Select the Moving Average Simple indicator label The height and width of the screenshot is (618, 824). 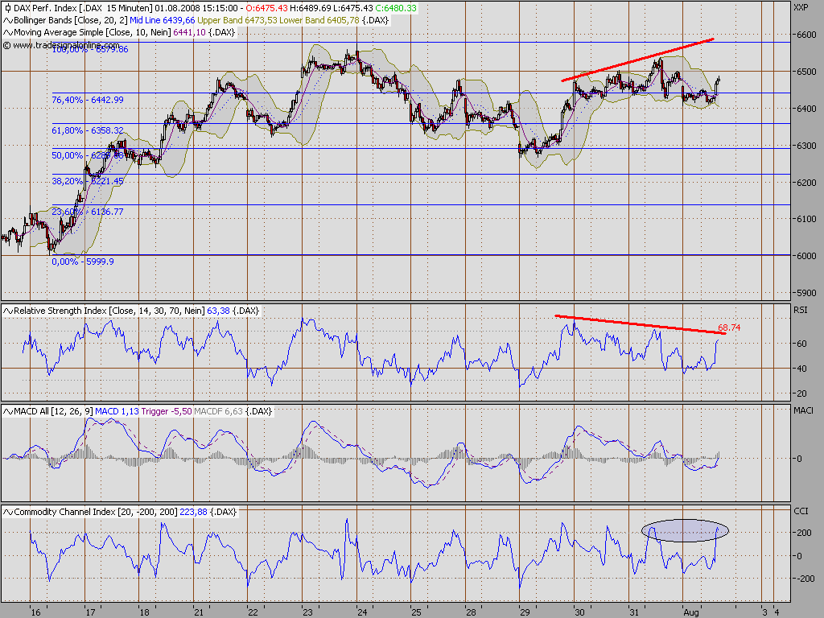click(92, 32)
